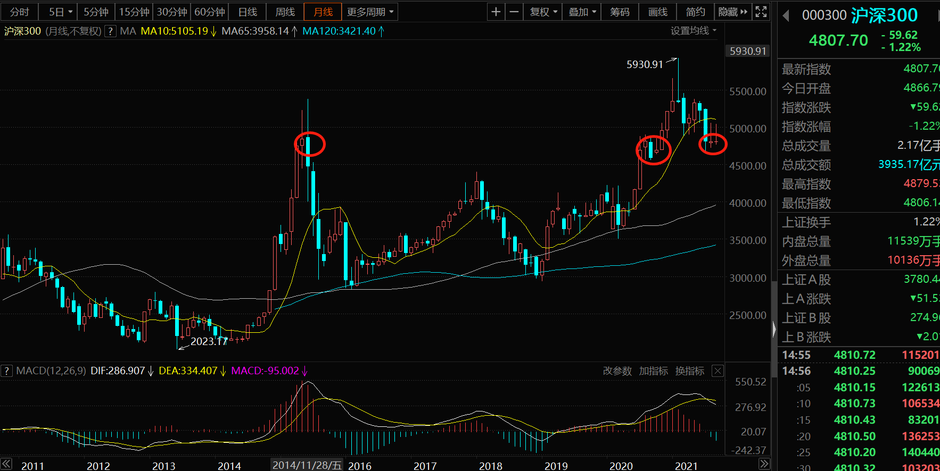Click the 总成交额 row

[x=859, y=165]
